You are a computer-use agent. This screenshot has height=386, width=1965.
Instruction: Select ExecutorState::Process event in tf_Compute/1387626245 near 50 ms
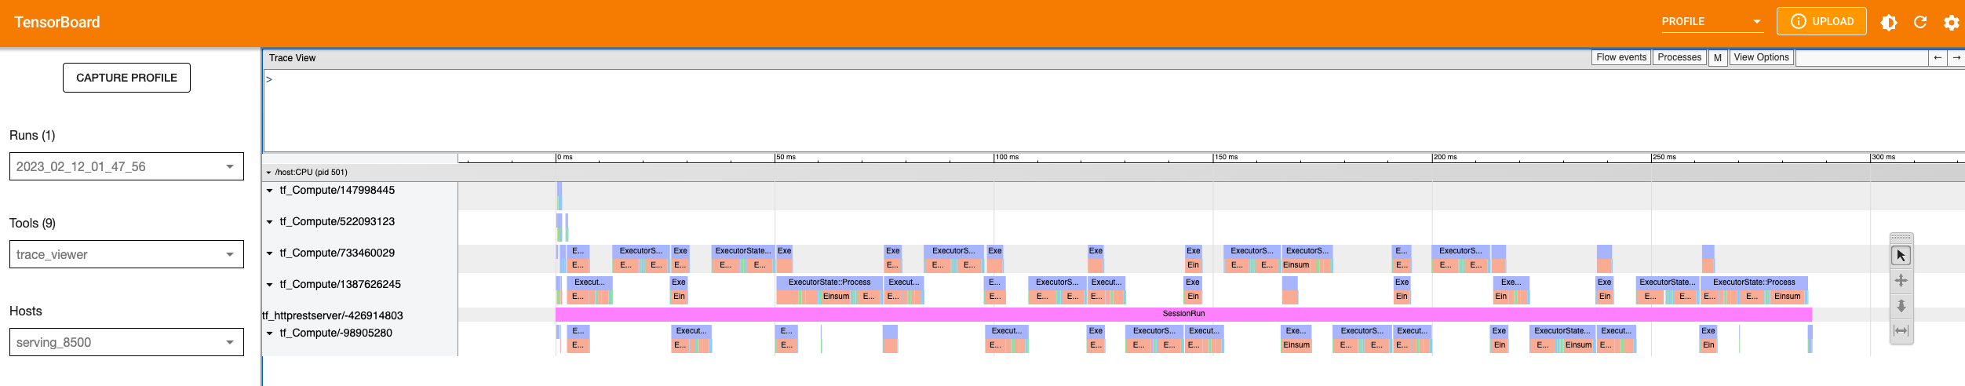click(x=829, y=282)
